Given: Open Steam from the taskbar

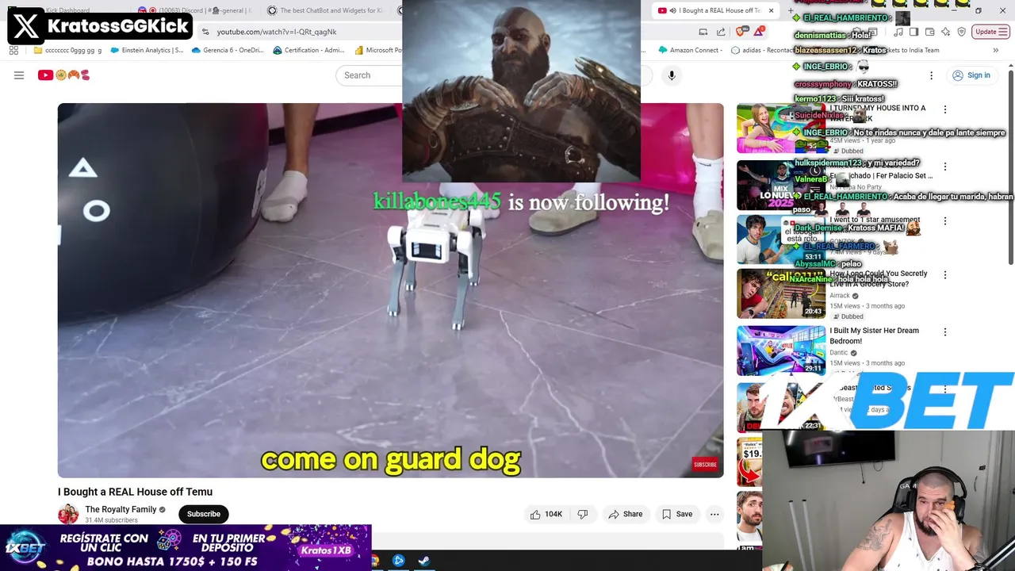Looking at the screenshot, I should pos(424,561).
